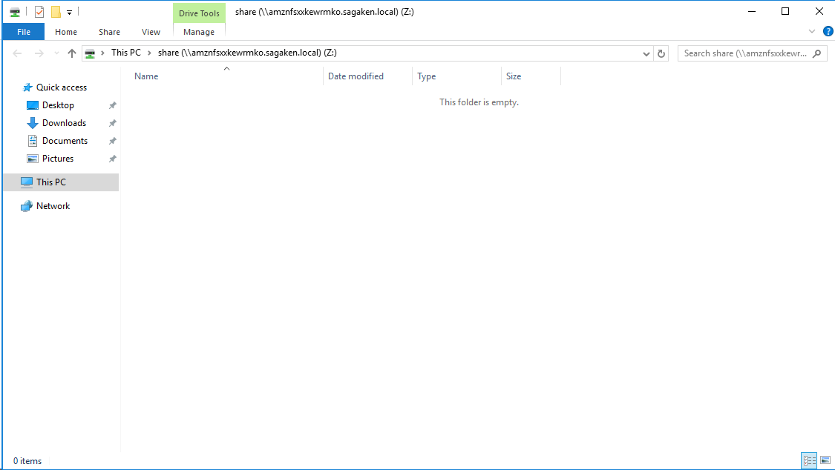Screen dimensions: 835x470
Task: Click the '0 items' status bar text
Action: 27,461
